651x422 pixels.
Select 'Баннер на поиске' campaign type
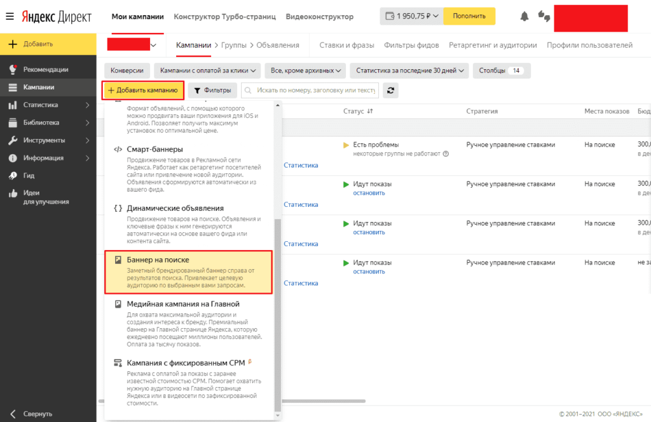click(188, 272)
